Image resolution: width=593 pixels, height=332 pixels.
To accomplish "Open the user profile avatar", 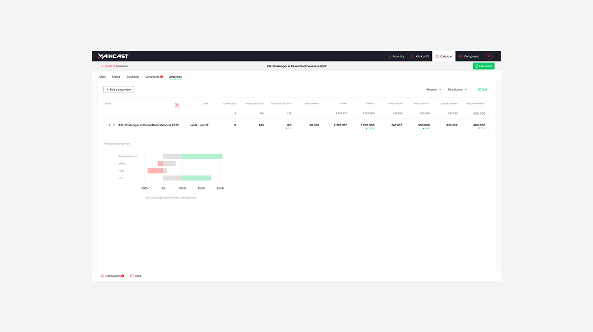I will [489, 56].
